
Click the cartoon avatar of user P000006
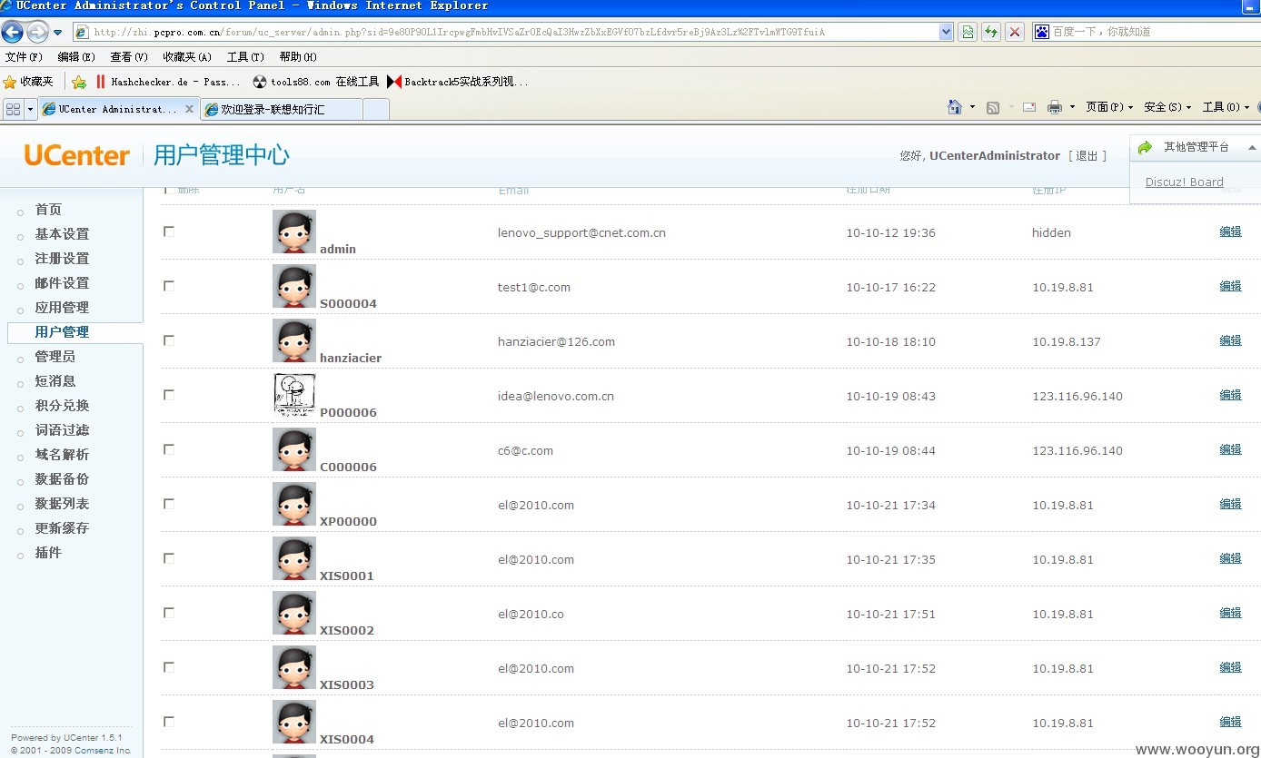click(294, 395)
